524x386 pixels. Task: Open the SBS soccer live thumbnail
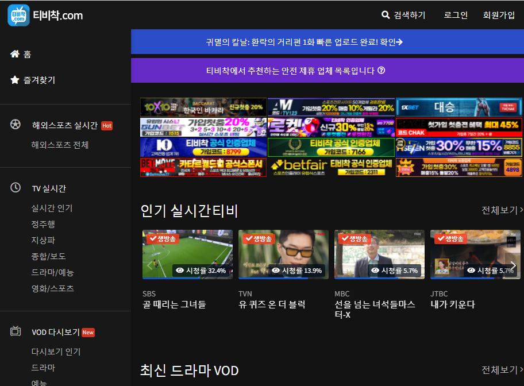click(x=187, y=254)
